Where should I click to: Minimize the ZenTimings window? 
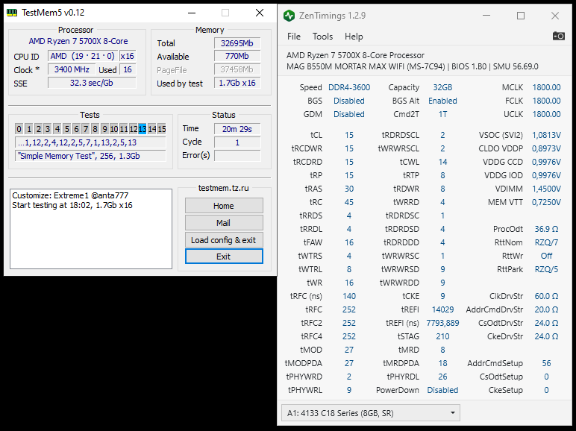point(486,16)
